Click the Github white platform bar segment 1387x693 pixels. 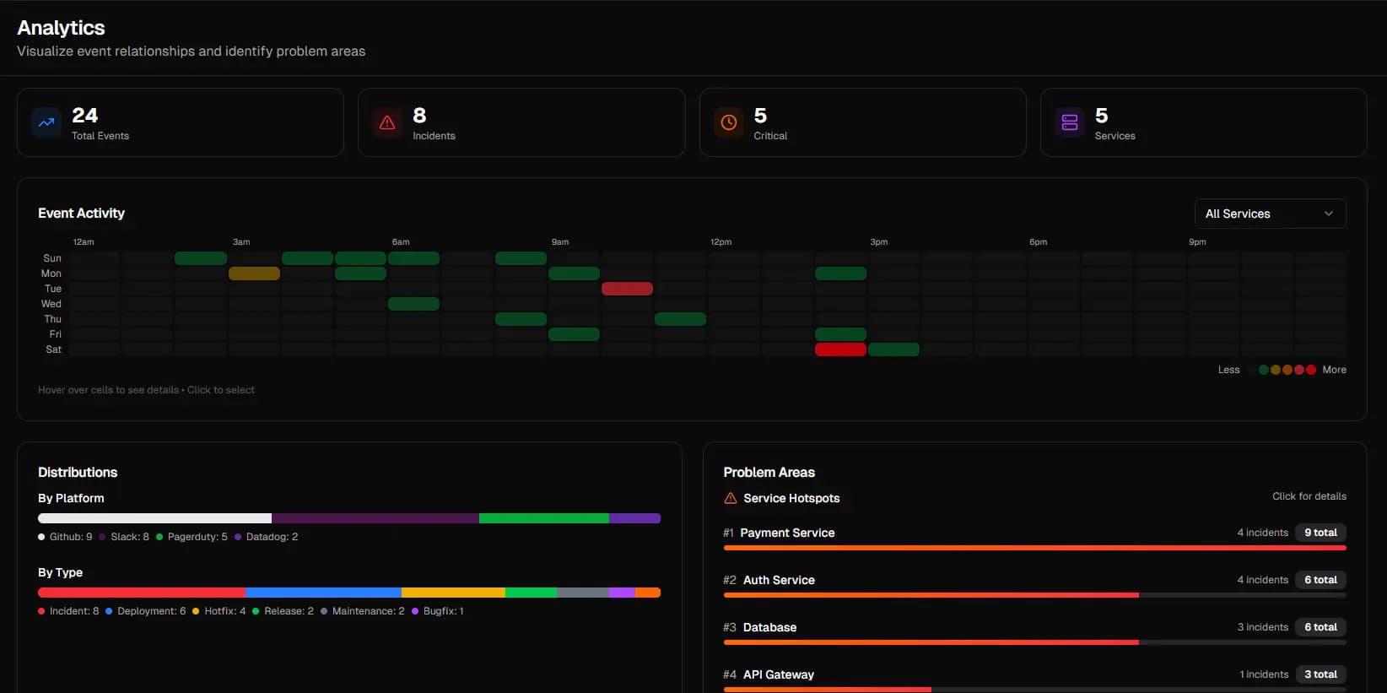click(x=154, y=518)
